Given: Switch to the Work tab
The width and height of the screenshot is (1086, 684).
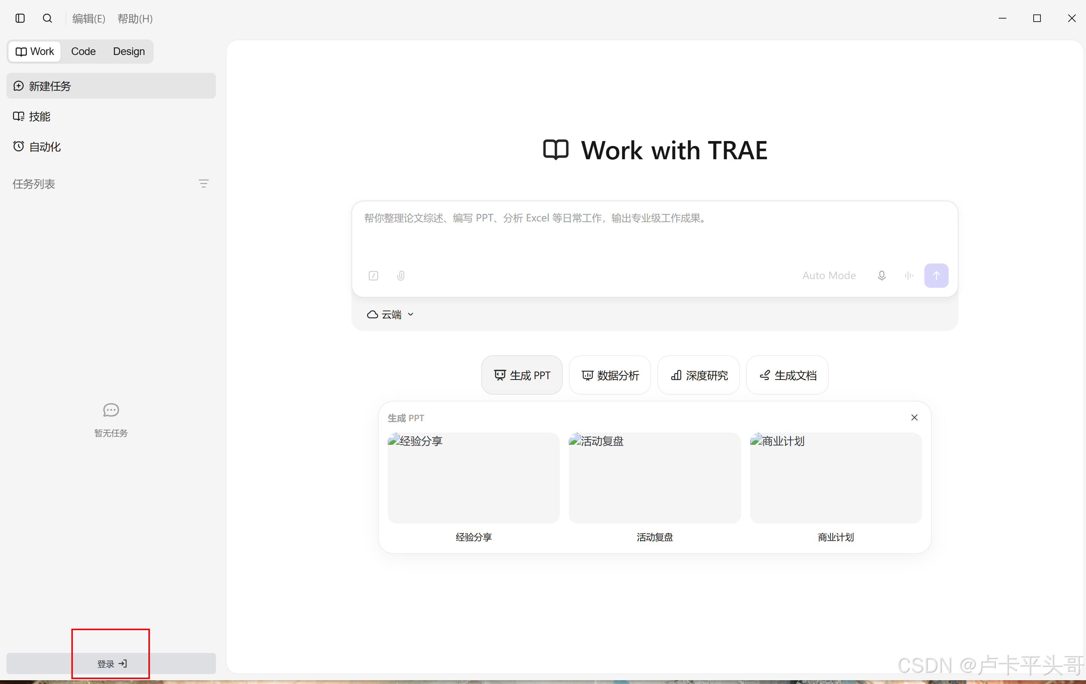Looking at the screenshot, I should (x=35, y=51).
